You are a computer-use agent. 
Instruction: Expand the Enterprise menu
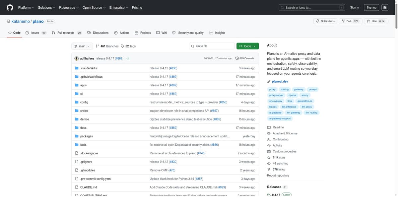[119, 7]
